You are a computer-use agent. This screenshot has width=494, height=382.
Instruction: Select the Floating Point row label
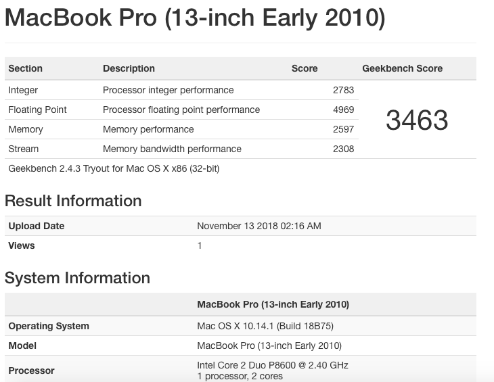click(37, 110)
